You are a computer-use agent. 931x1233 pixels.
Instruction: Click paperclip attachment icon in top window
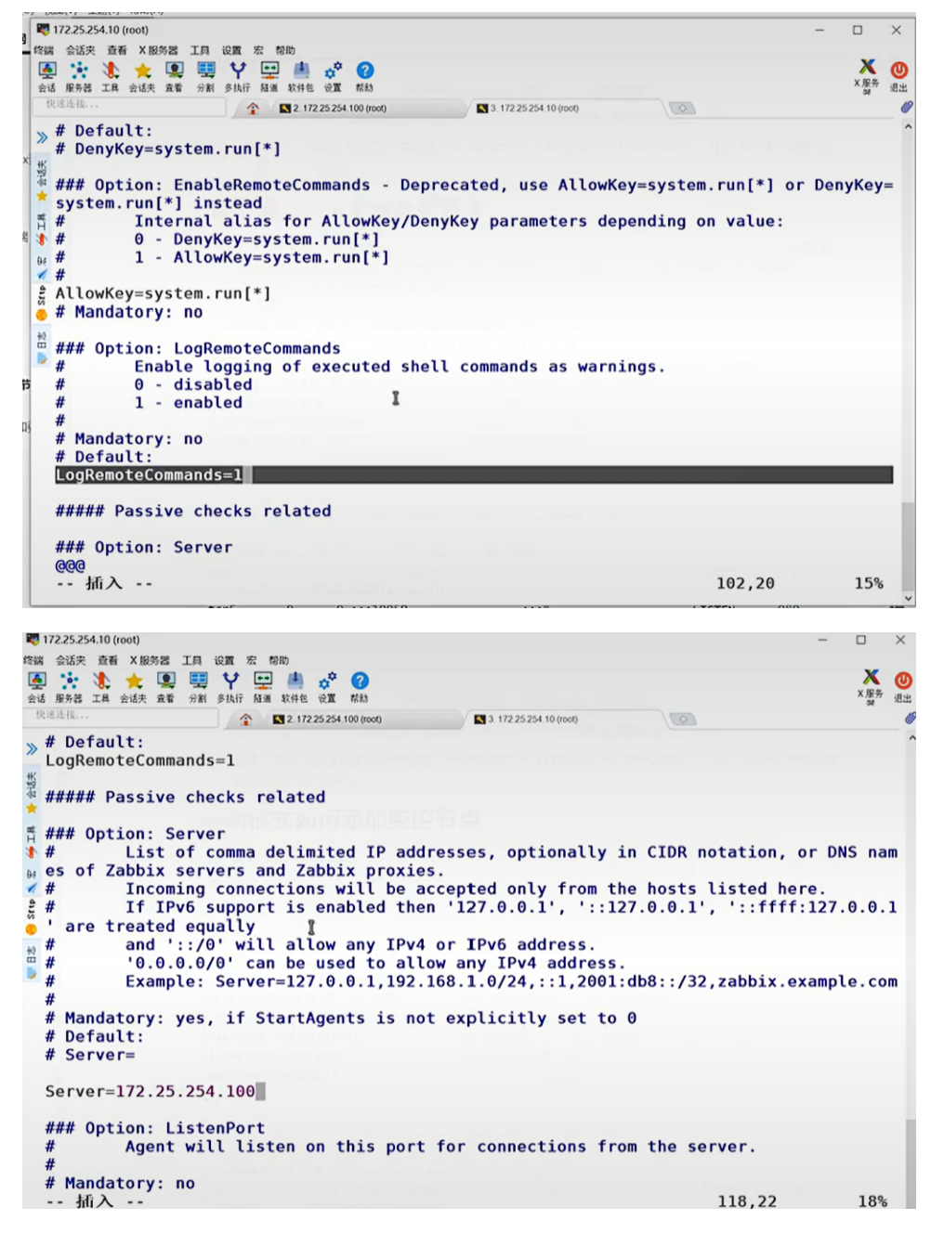click(x=906, y=108)
